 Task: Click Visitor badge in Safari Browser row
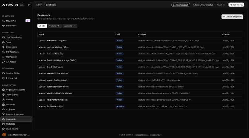click(x=119, y=87)
